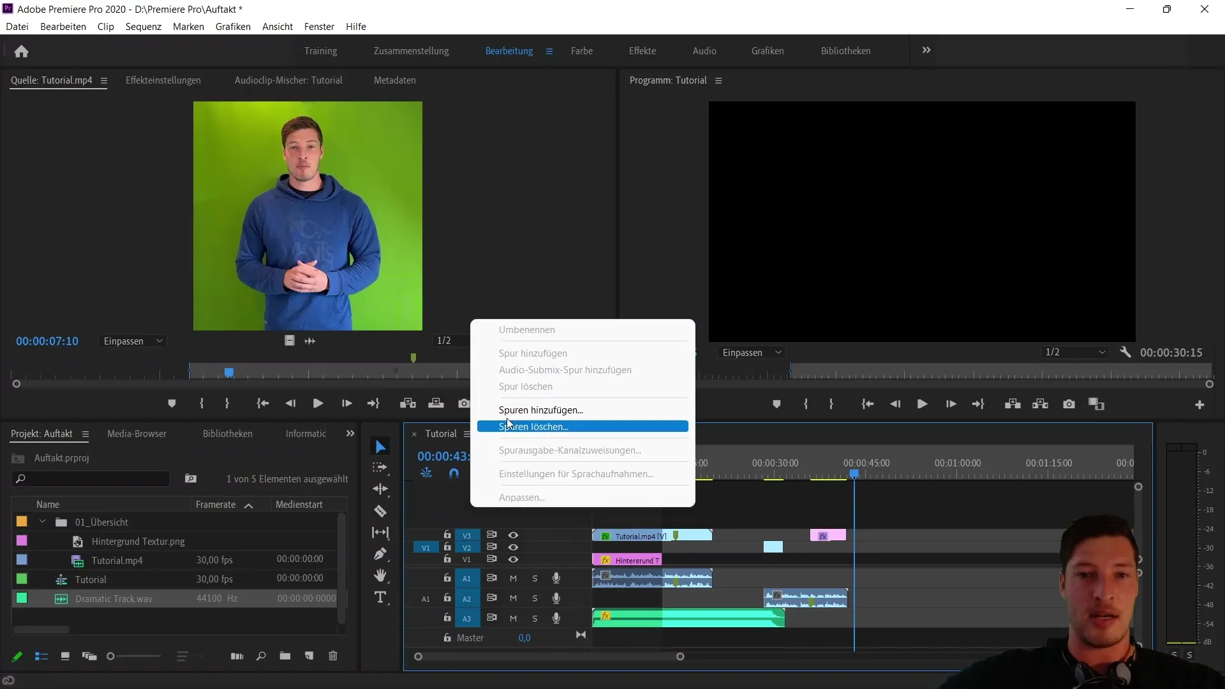Toggle sync lock on track A2
1225x689 pixels.
491,598
